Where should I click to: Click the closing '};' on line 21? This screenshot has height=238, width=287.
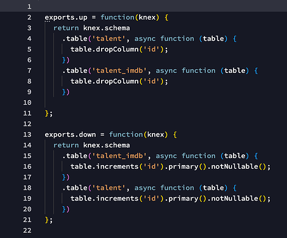click(49, 220)
